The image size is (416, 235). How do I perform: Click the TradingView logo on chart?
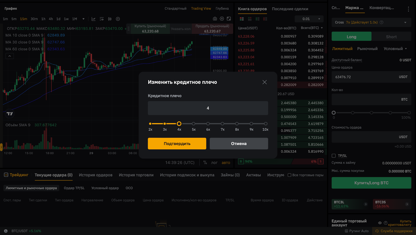pos(10,113)
